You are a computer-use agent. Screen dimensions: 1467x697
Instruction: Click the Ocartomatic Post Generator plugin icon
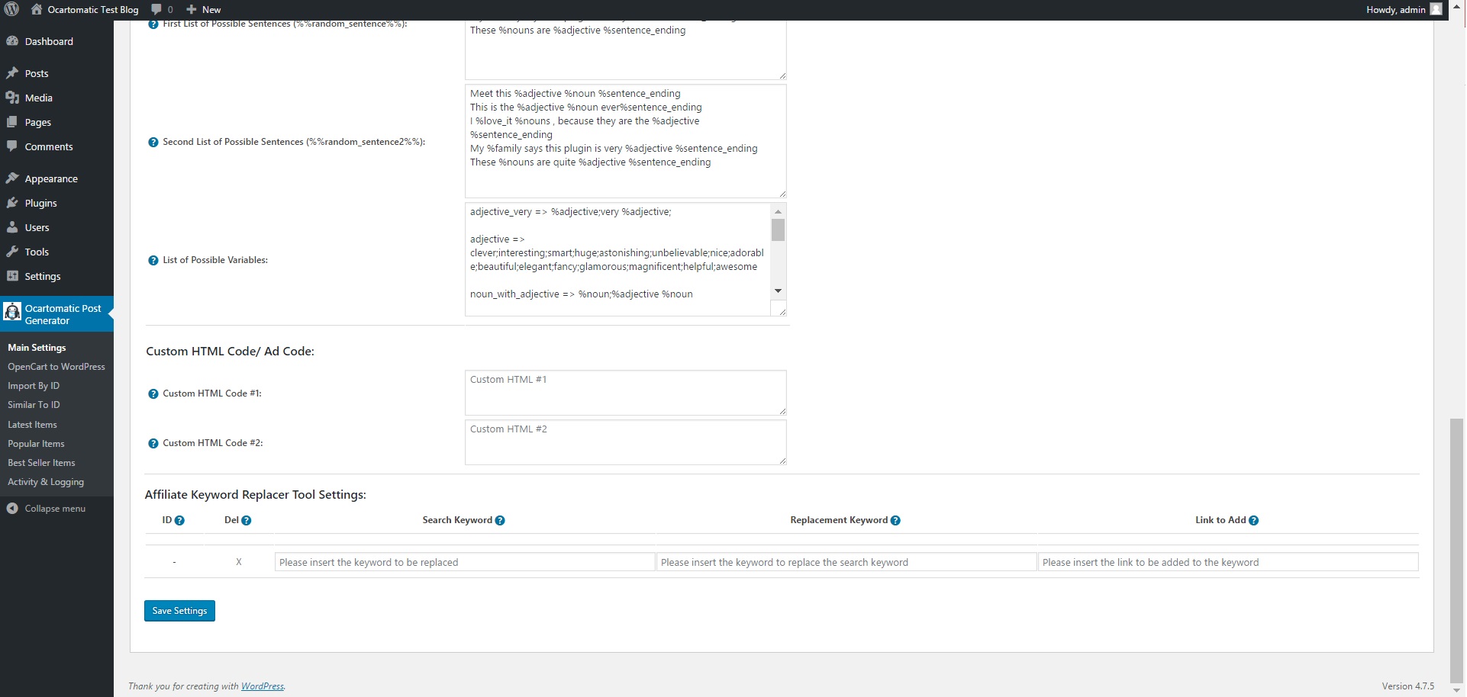(x=12, y=312)
